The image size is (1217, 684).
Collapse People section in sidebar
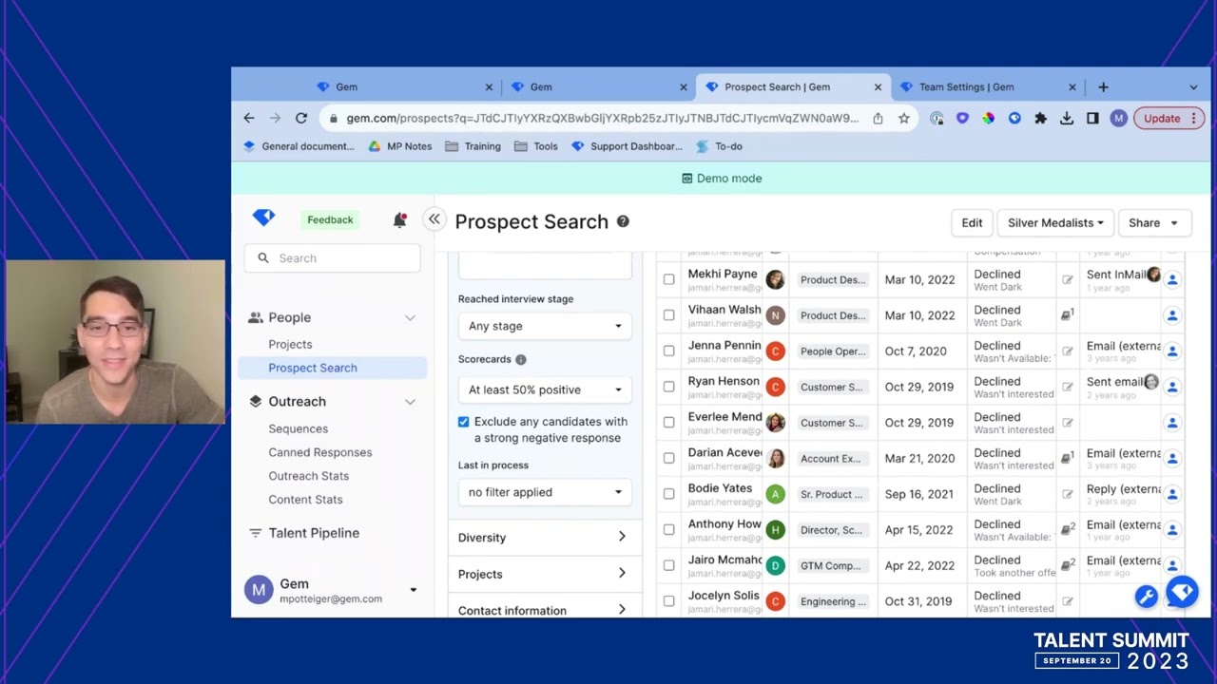[x=410, y=317]
